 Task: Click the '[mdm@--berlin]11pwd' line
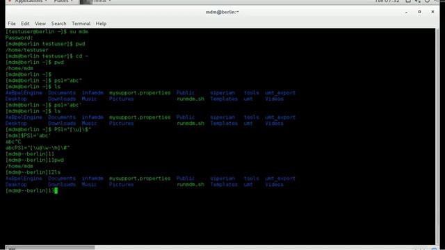pos(35,160)
